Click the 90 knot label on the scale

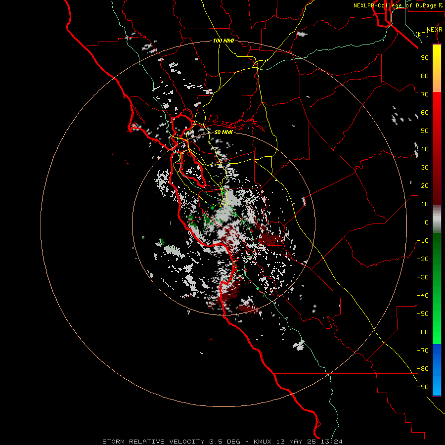coord(425,58)
